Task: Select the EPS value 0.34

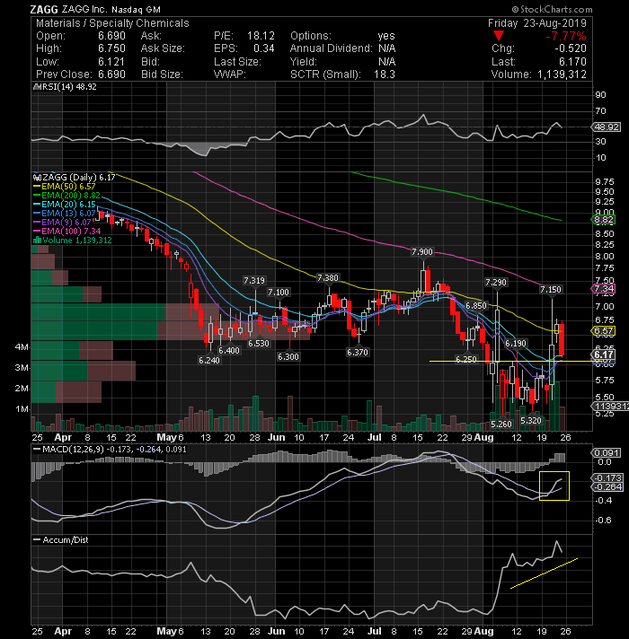Action: click(264, 48)
